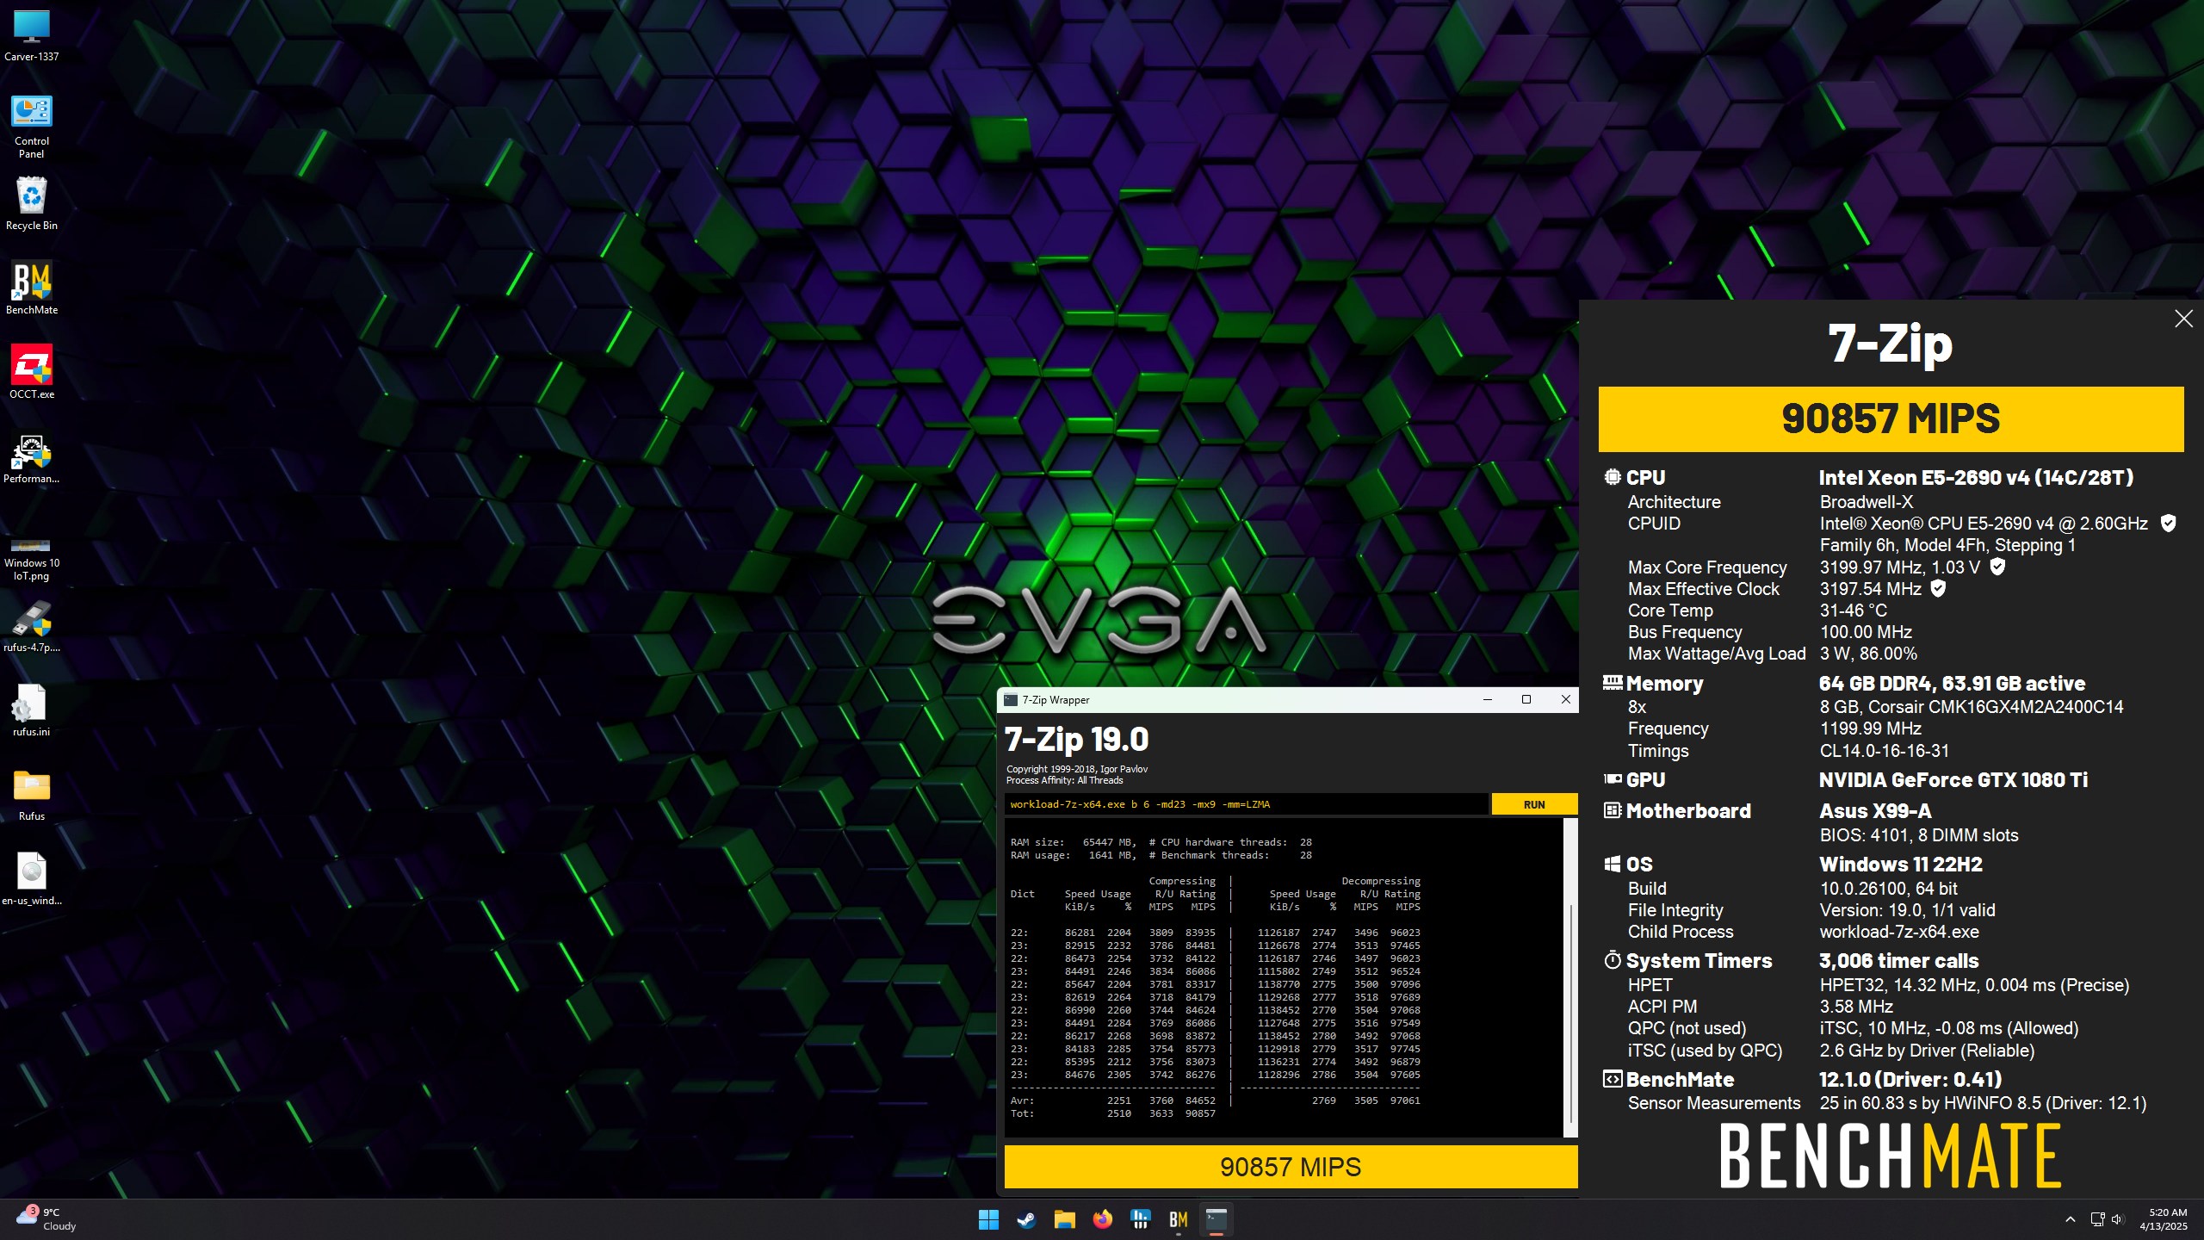2204x1240 pixels.
Task: Click the GPU card icon in result panel
Action: click(x=1613, y=779)
